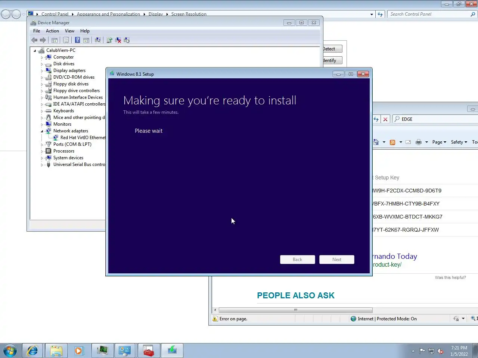Collapse the Network adapters node
The height and width of the screenshot is (358, 478).
click(x=42, y=131)
